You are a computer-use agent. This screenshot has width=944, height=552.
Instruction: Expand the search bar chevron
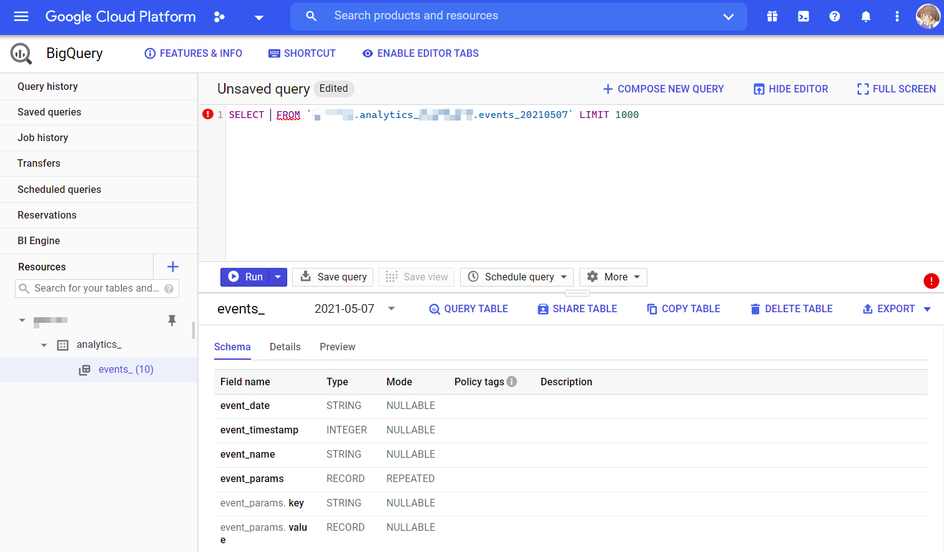pyautogui.click(x=728, y=17)
